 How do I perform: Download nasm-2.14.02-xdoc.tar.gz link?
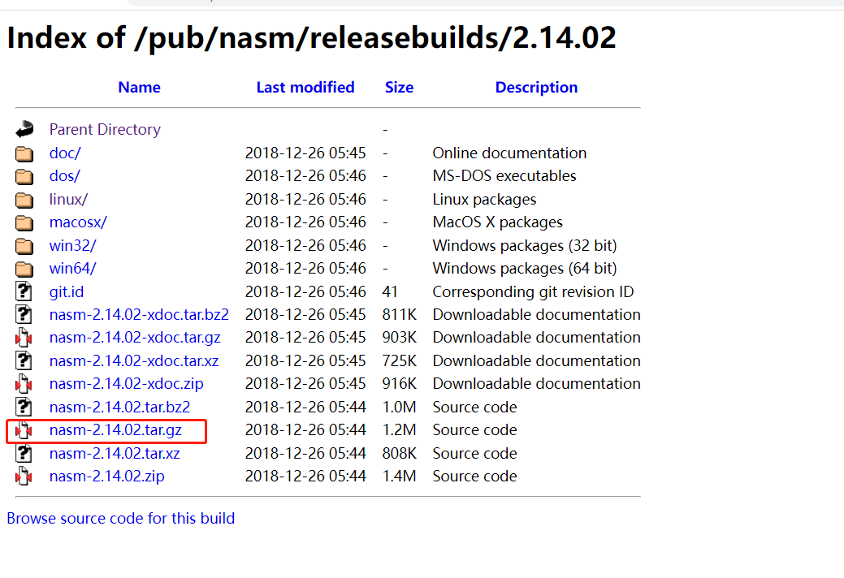135,338
